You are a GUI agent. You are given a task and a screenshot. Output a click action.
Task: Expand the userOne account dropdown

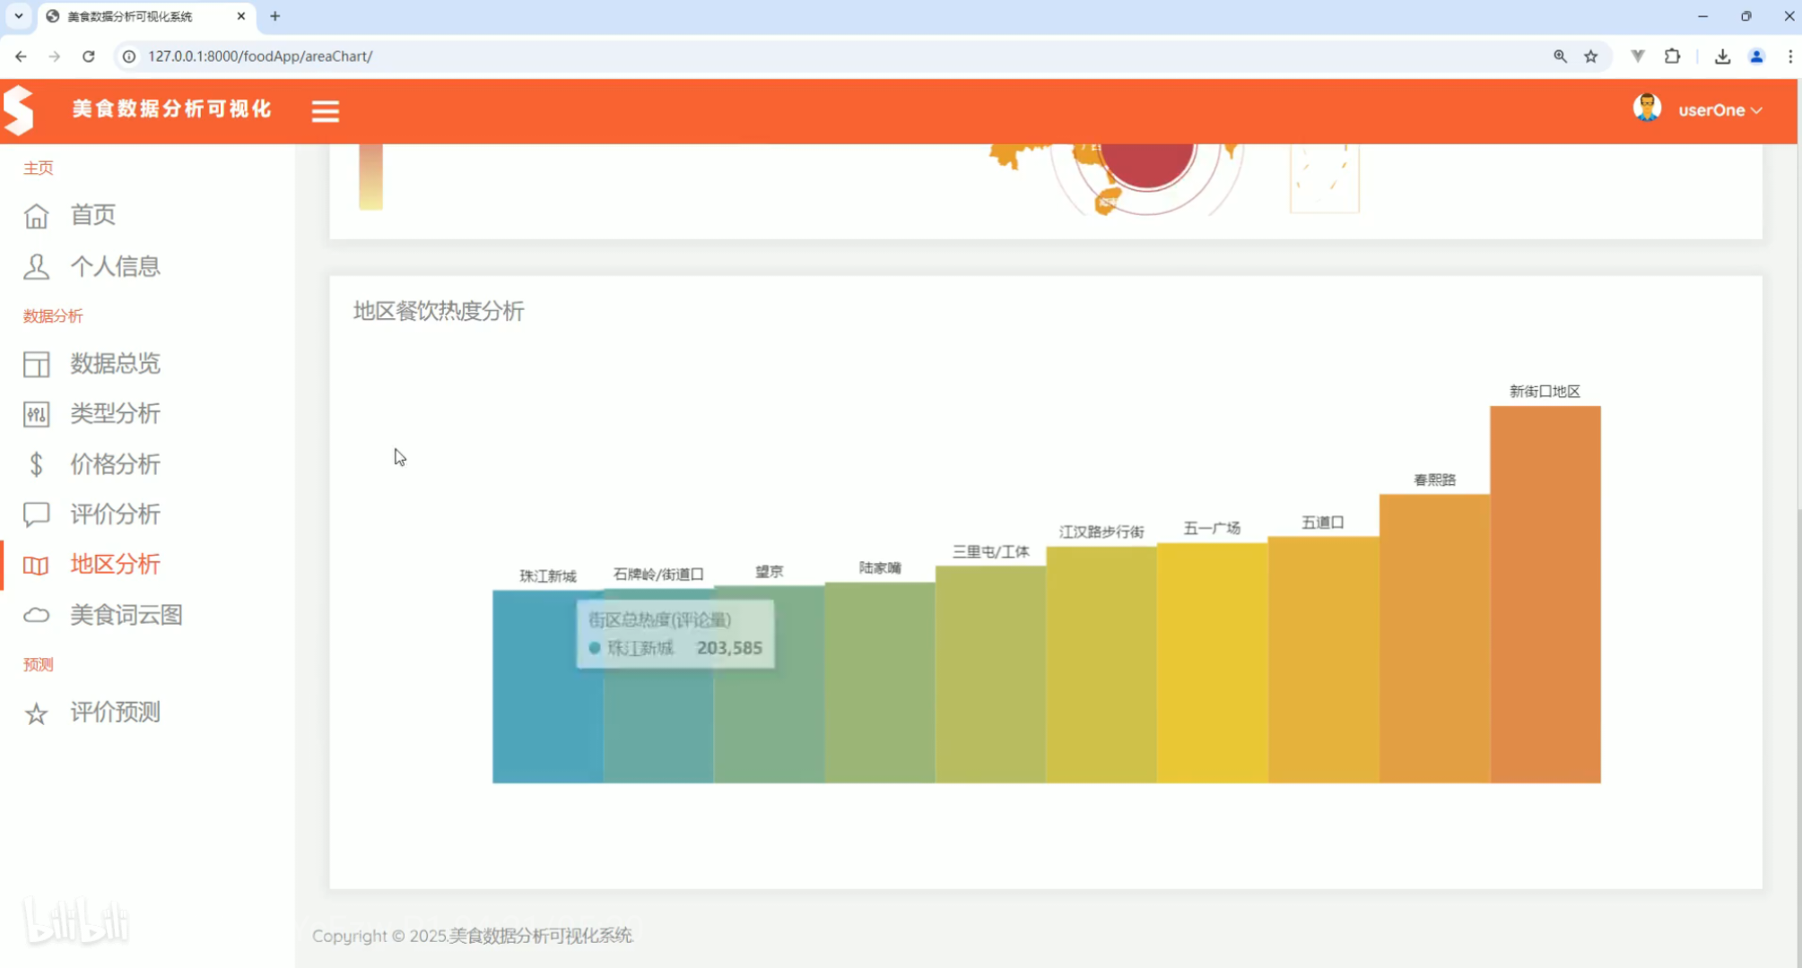coord(1719,110)
